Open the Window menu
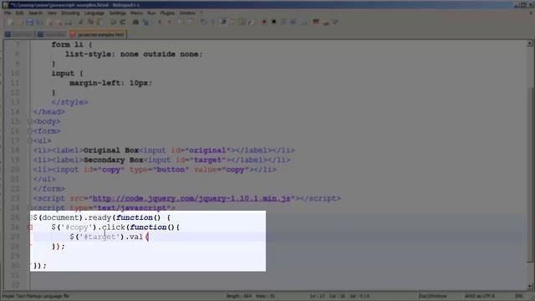535x301 pixels. pos(187,13)
